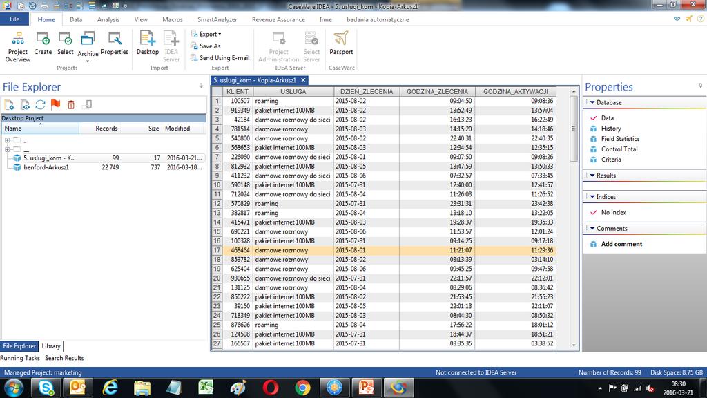The width and height of the screenshot is (707, 398).
Task: Collapse the Results section in Properties
Action: pyautogui.click(x=592, y=176)
